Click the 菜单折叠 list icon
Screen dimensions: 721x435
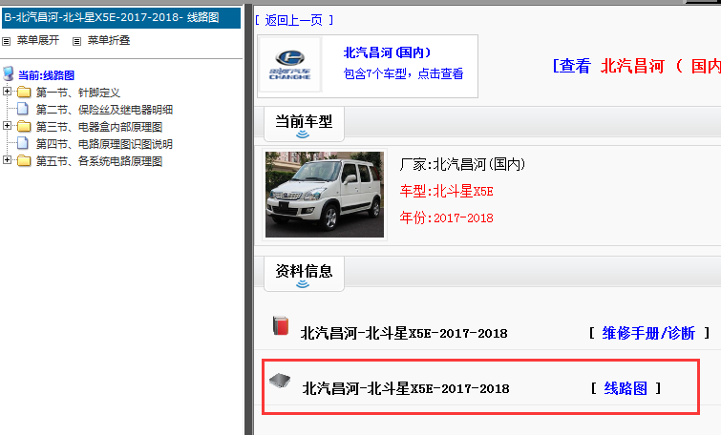[x=76, y=41]
